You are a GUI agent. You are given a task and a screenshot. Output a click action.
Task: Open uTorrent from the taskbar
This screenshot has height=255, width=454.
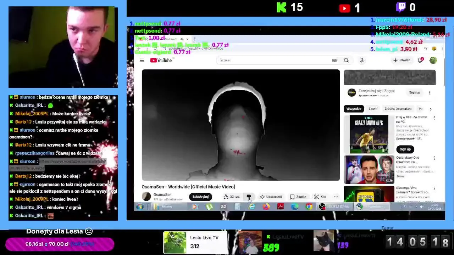tap(209, 206)
